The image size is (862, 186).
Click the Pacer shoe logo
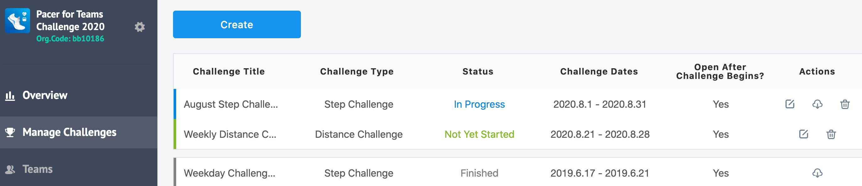(18, 21)
